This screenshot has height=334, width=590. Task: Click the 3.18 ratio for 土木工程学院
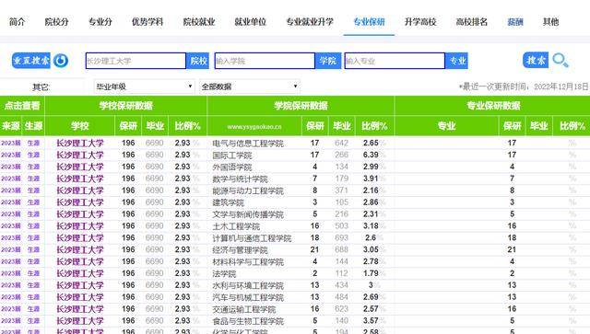pyautogui.click(x=371, y=226)
